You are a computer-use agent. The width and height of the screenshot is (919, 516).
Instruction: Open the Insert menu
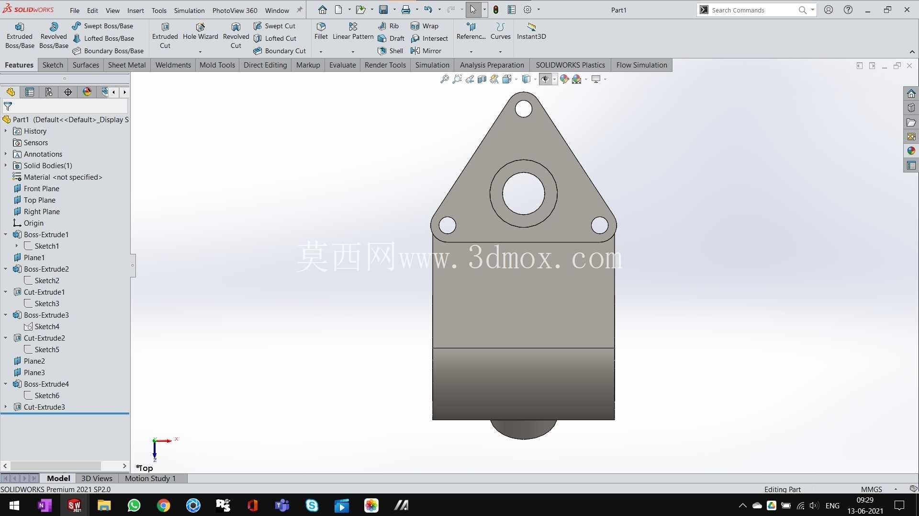click(135, 10)
